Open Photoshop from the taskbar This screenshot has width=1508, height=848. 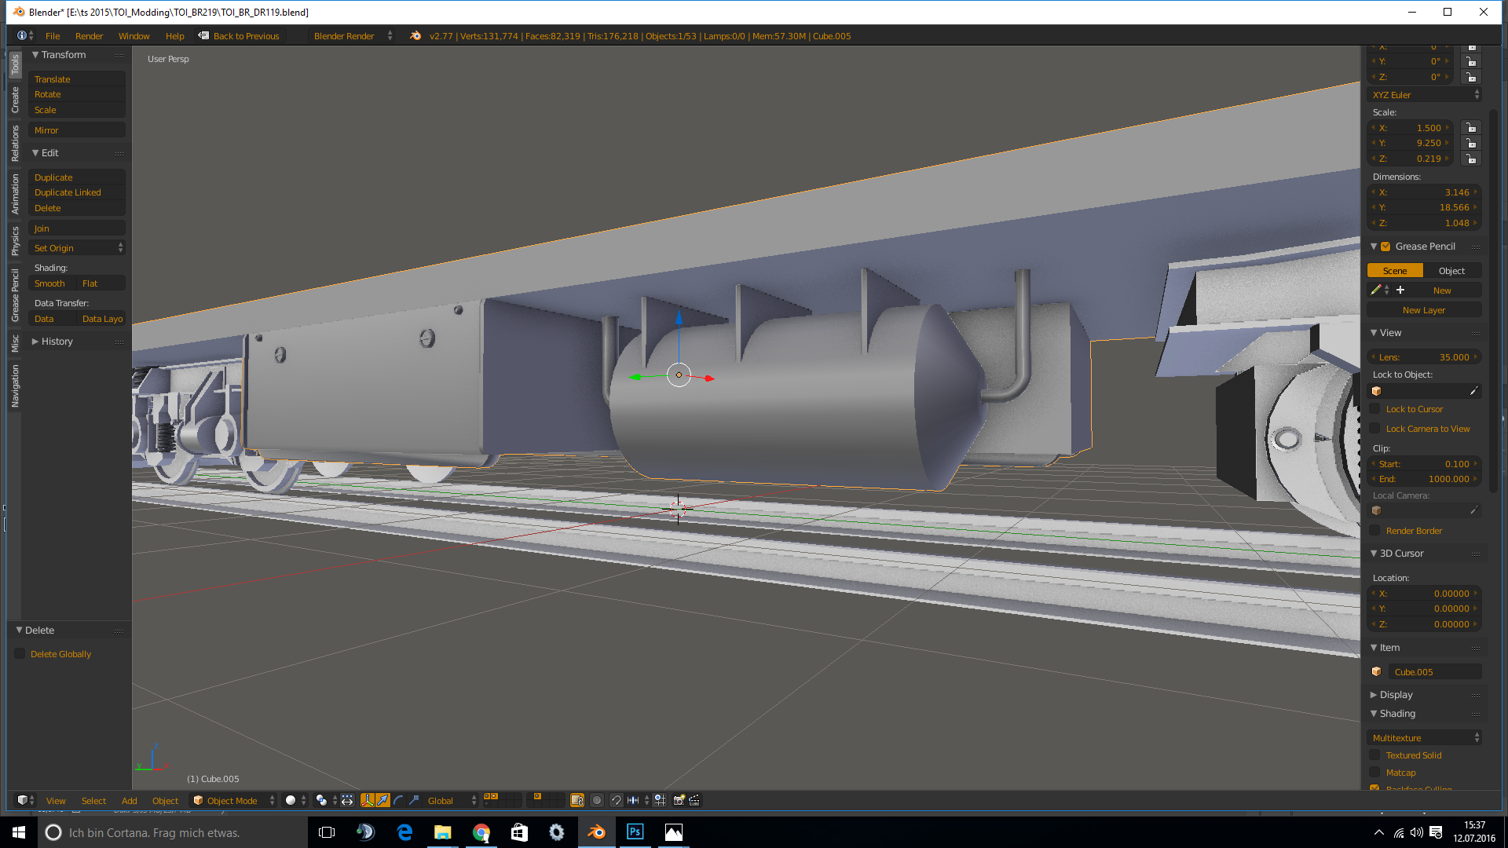(x=635, y=832)
